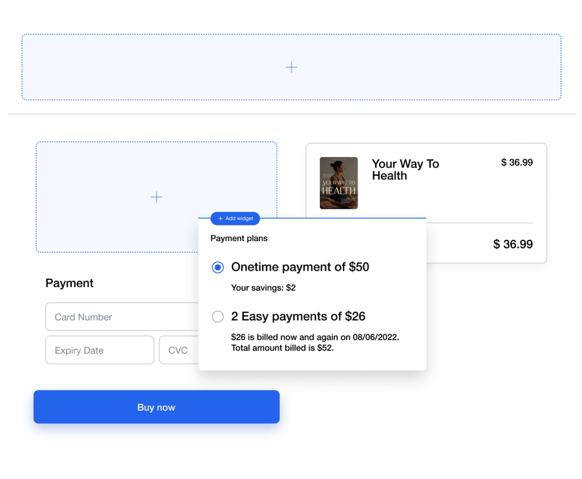
Task: Click the Your Way To Health book cover
Action: [339, 183]
